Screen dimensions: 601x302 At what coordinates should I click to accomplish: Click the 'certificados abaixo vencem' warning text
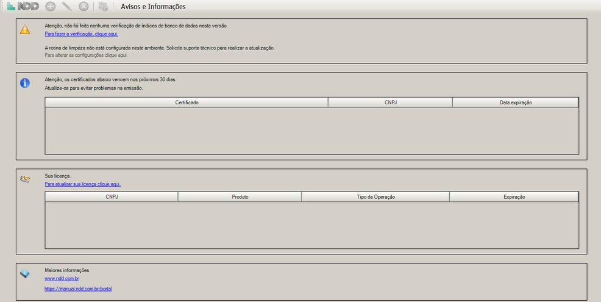click(111, 79)
